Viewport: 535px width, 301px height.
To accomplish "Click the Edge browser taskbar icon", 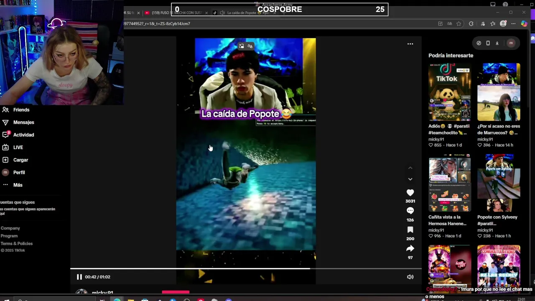I will coord(117,299).
